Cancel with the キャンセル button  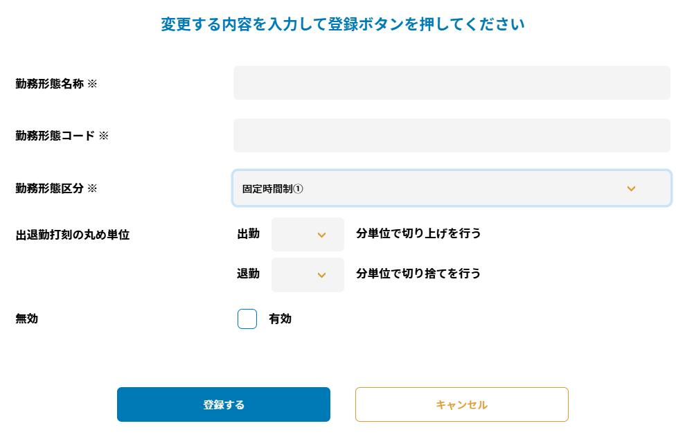click(461, 404)
